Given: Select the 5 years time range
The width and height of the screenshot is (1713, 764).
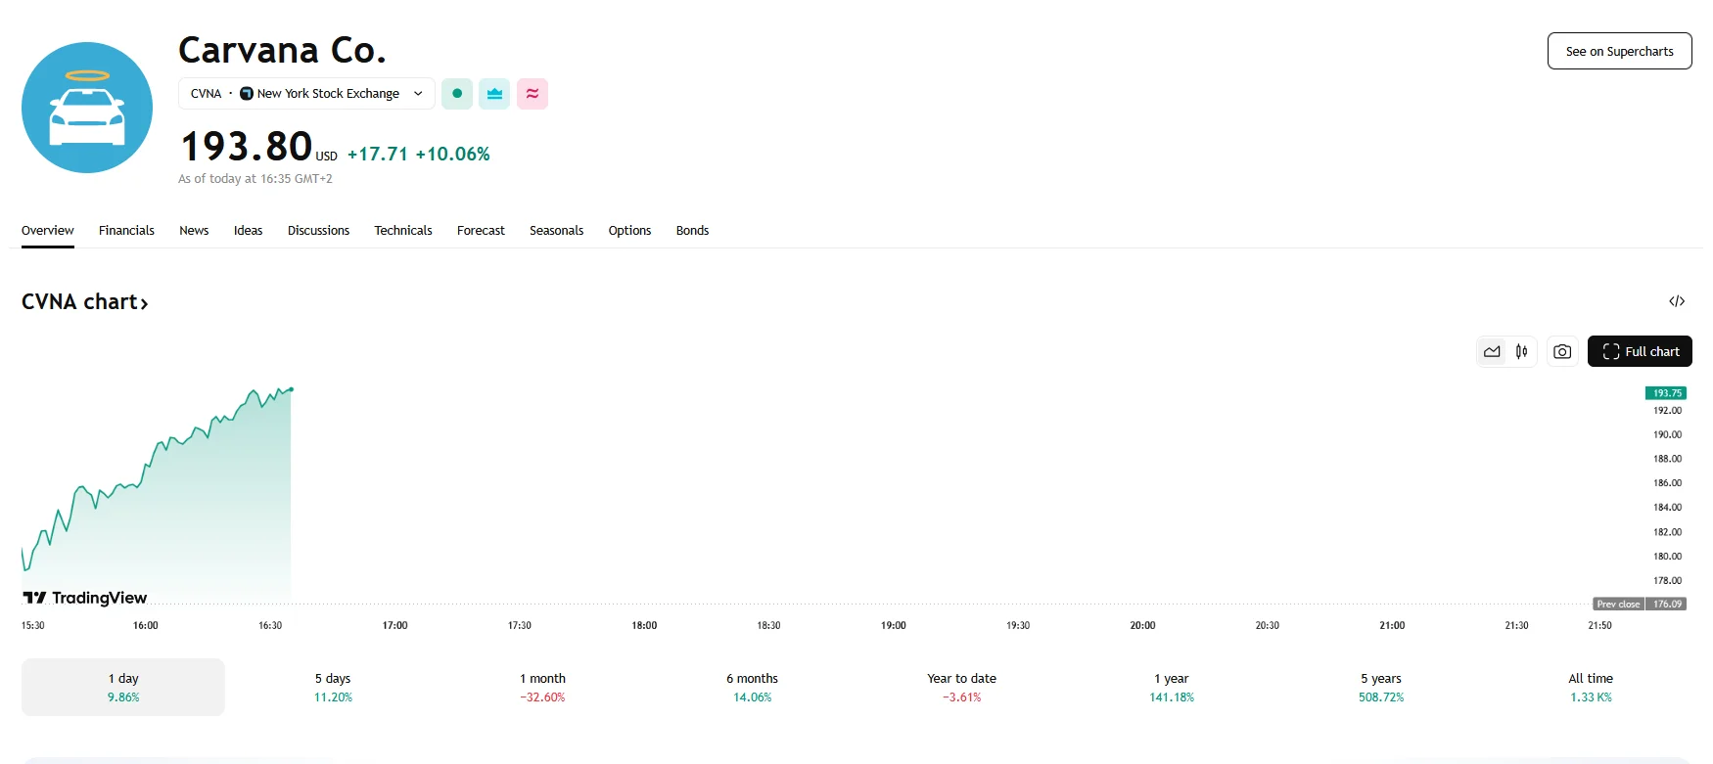Looking at the screenshot, I should pos(1380,687).
